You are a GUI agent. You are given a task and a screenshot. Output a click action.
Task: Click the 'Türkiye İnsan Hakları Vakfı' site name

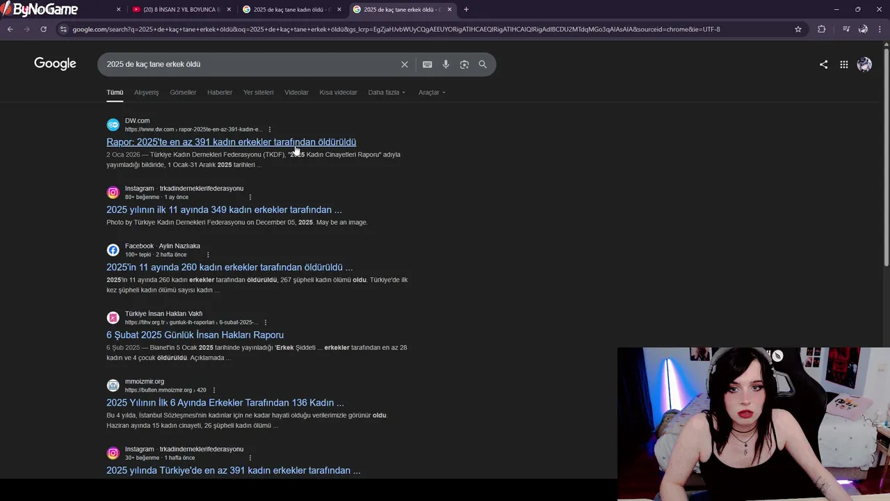[163, 314]
